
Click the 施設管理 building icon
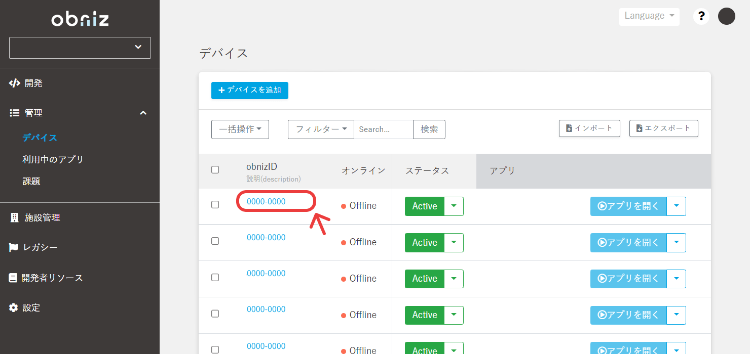point(14,218)
